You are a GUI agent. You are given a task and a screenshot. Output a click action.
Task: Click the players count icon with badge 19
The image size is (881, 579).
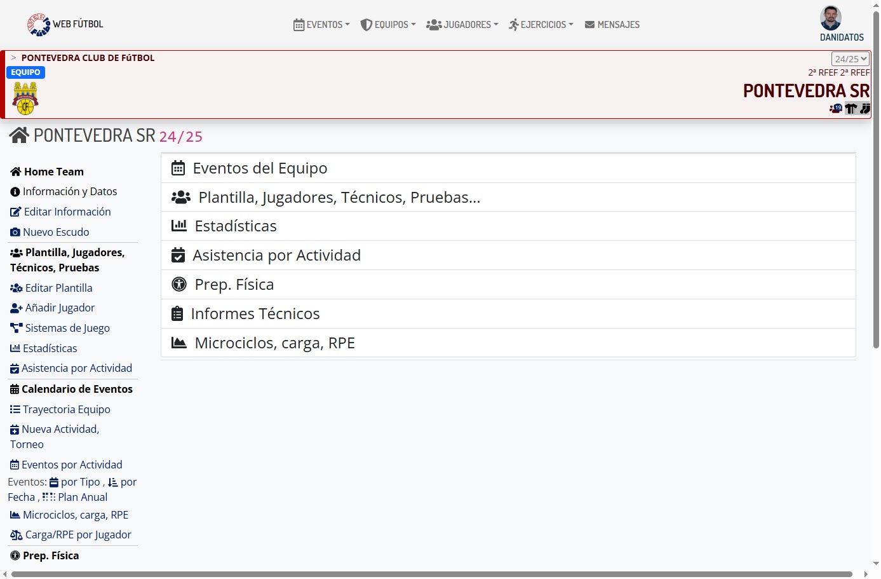(x=835, y=109)
